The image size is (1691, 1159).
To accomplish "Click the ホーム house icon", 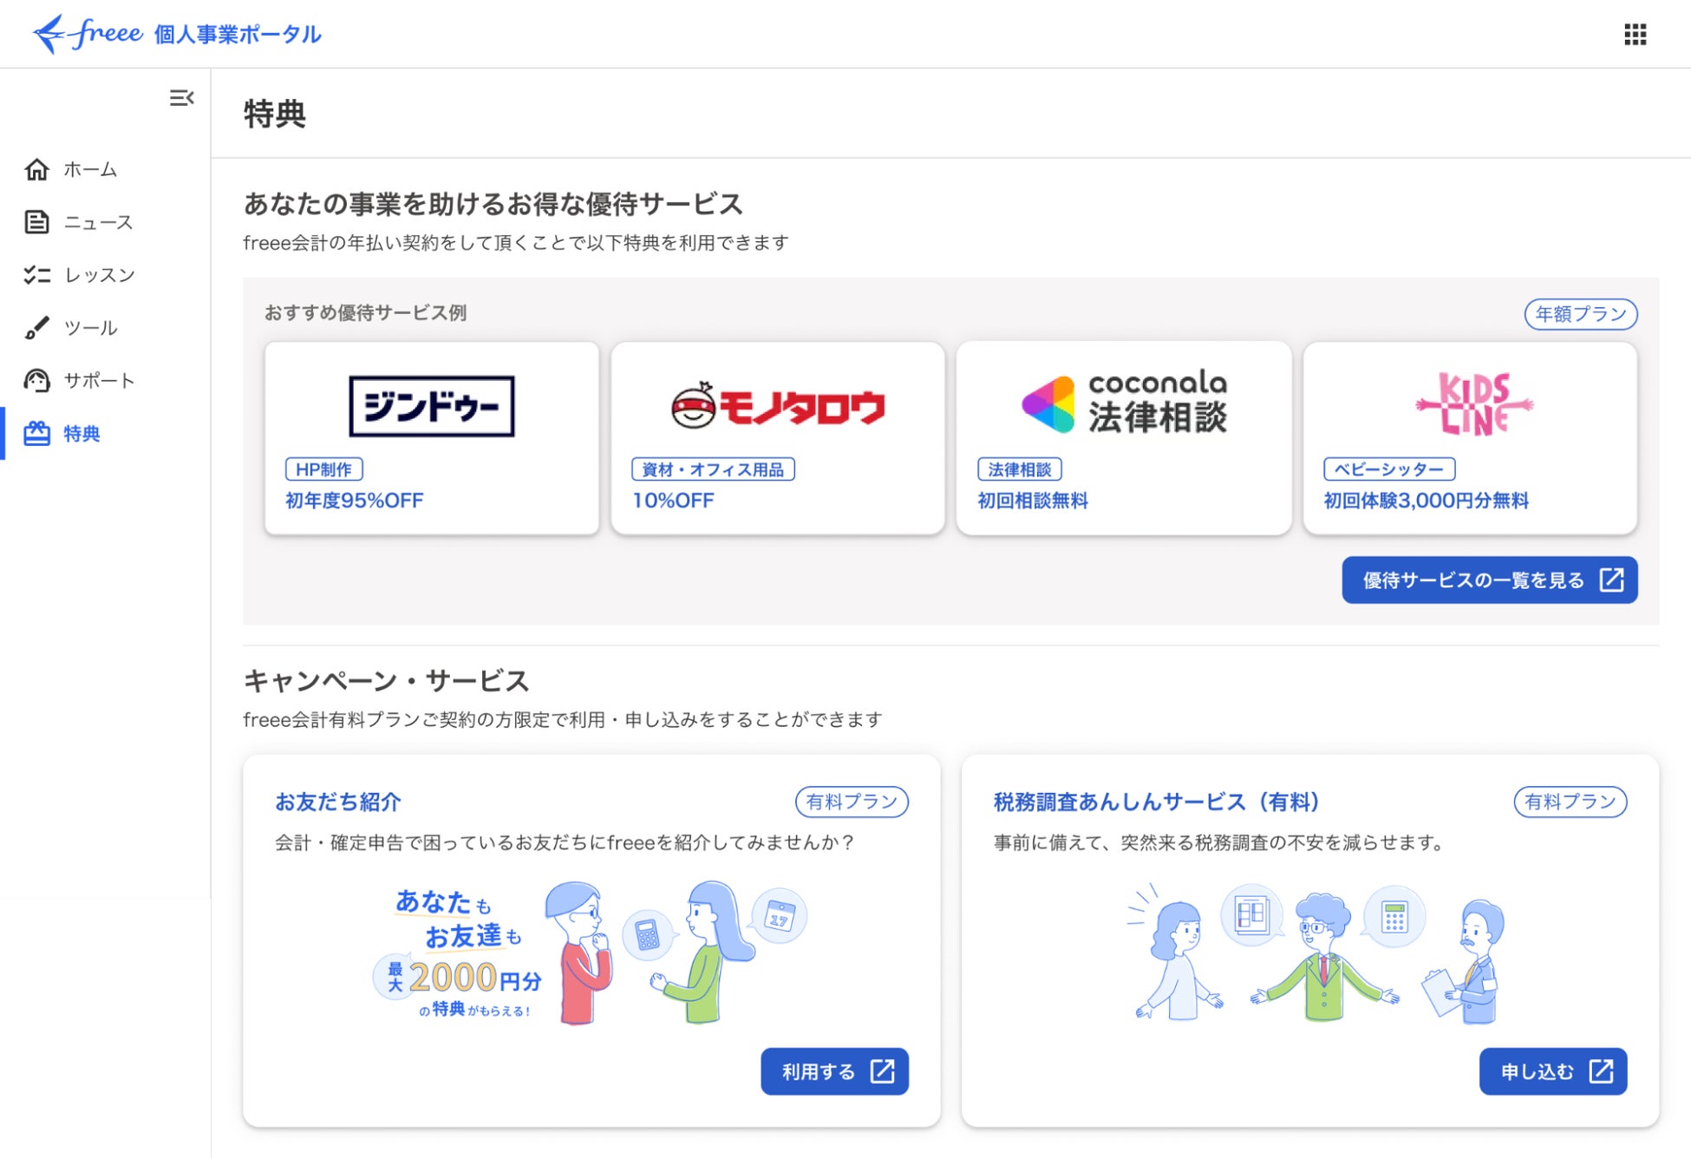I will coord(36,169).
